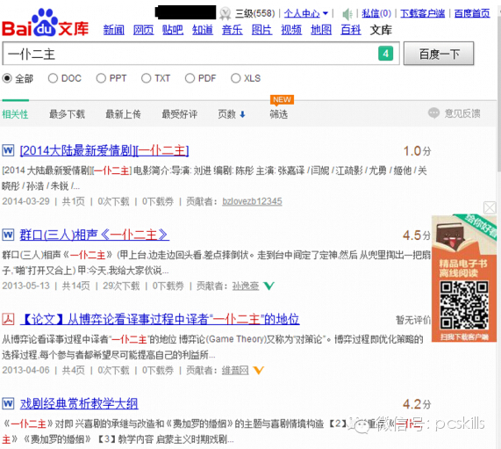Image resolution: width=501 pixels, height=449 pixels.
Task: Switch to 最多下载 sort tab
Action: (67, 114)
